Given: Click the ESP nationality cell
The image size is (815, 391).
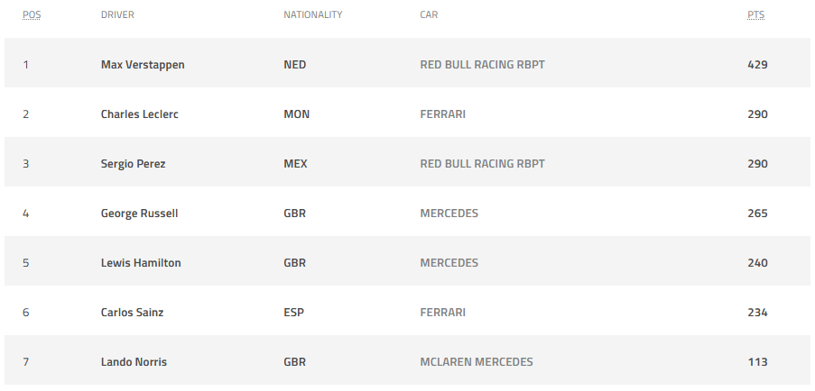Looking at the screenshot, I should point(294,313).
